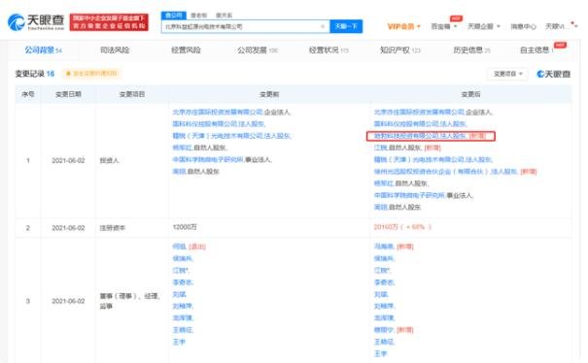This screenshot has height=363, width=588.
Task: Open 江锐 自然人股东 marked 新增
Action: [x=380, y=148]
